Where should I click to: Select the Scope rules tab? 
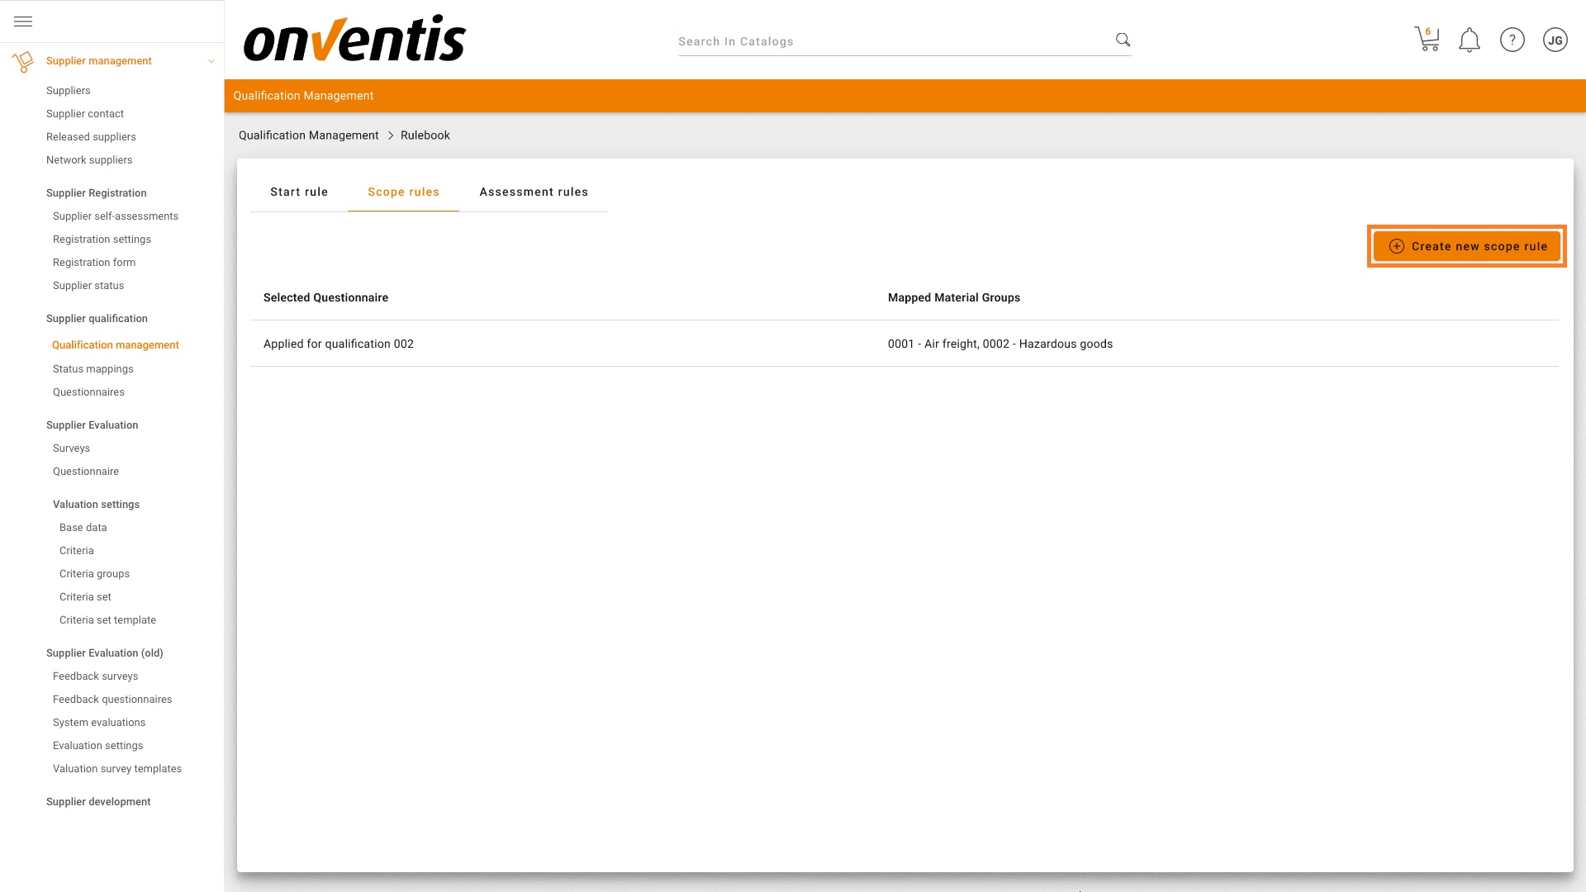403,192
